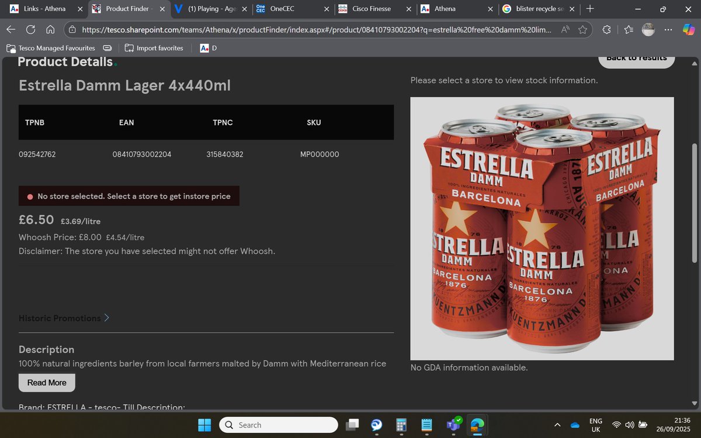Click Read More under Description
Image resolution: width=701 pixels, height=438 pixels.
pos(47,383)
